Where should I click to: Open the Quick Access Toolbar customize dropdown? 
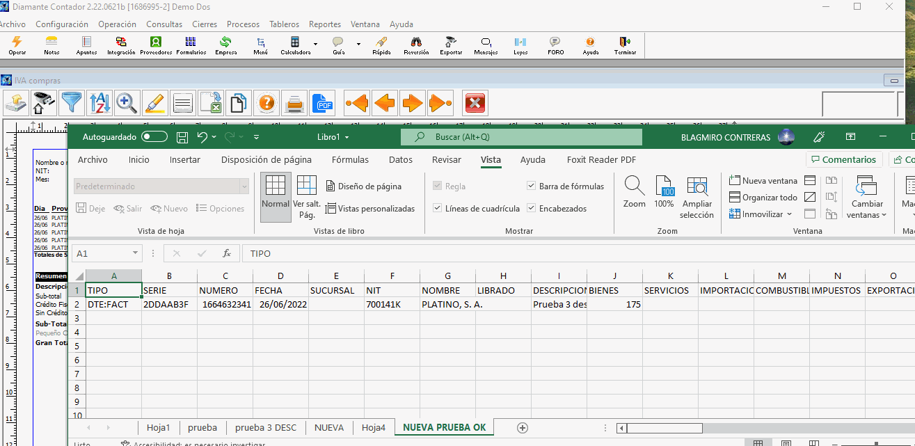(257, 137)
